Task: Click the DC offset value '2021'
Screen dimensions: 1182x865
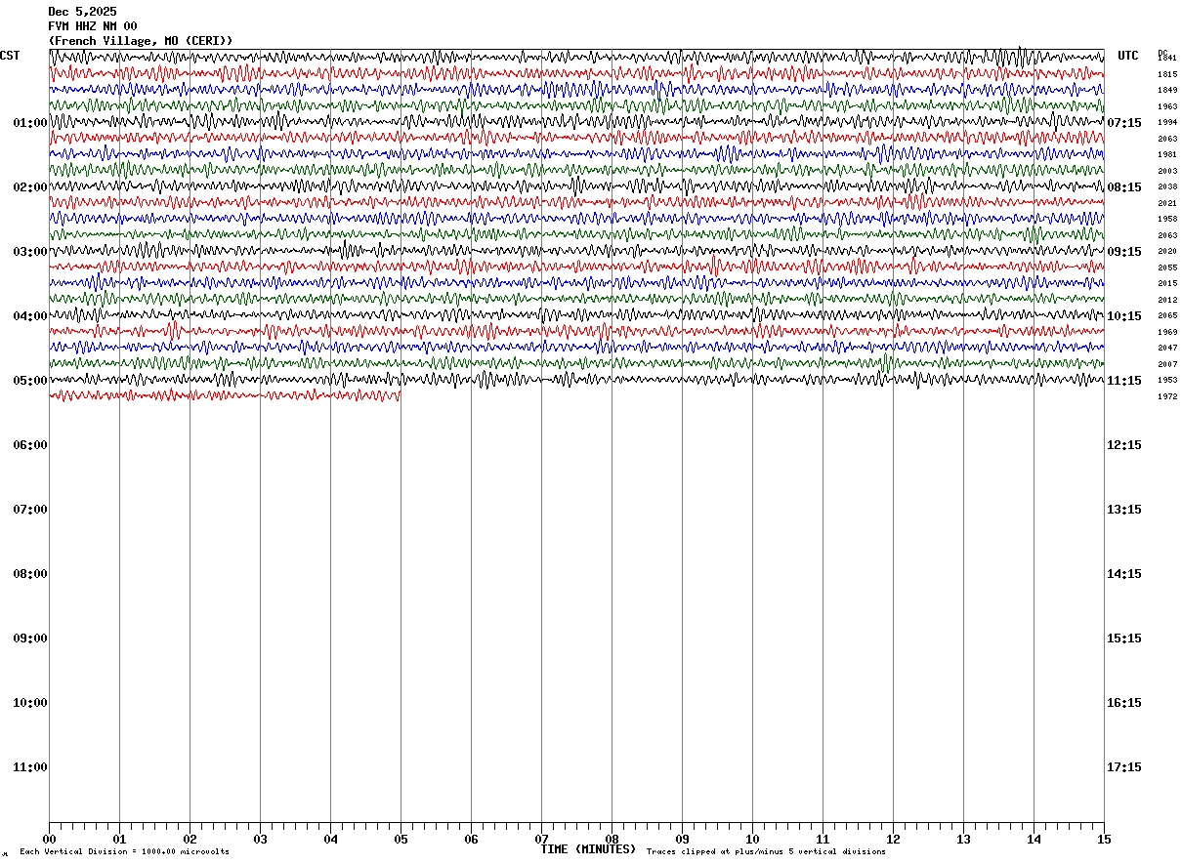Action: coord(1167,203)
